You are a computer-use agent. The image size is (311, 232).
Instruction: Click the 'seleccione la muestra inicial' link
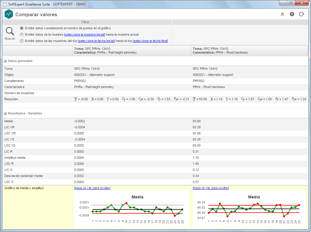click(x=85, y=34)
